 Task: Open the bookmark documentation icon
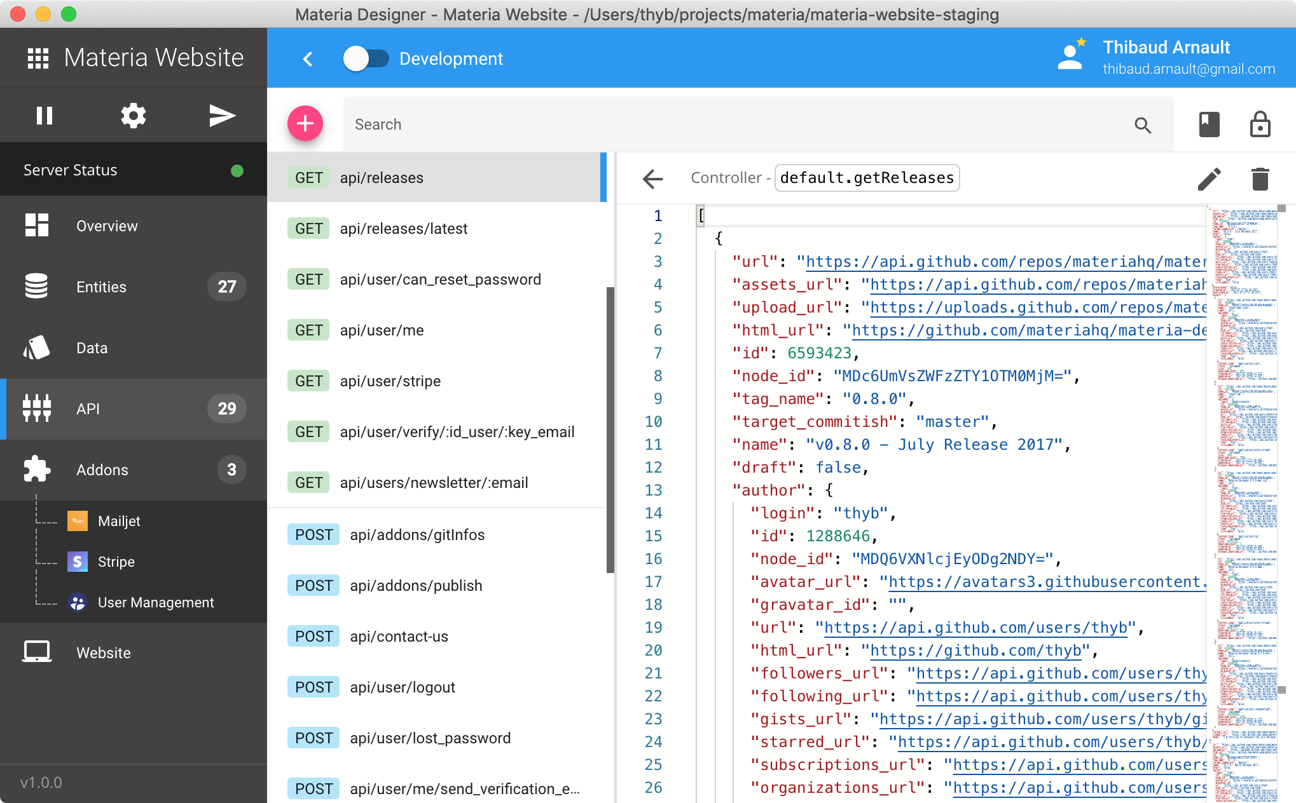click(1209, 125)
